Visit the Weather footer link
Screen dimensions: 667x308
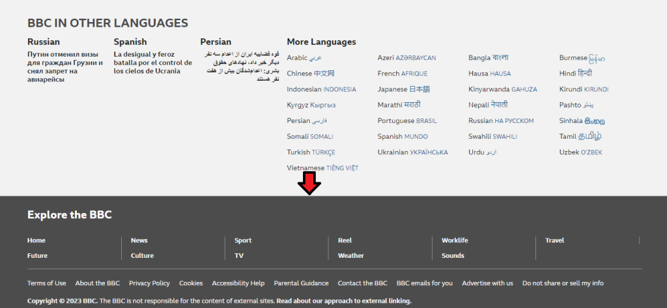[350, 256]
